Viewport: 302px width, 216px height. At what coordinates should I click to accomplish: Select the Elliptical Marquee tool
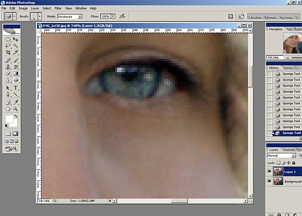(8, 40)
